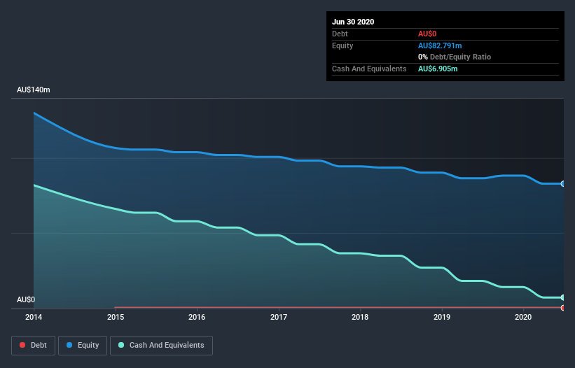Click the red AU$0 debt value
This screenshot has width=575, height=368.
427,34
